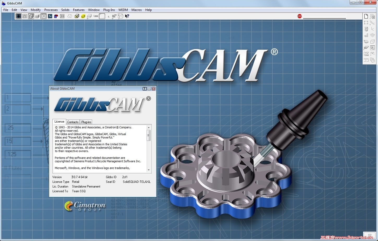Click the red and blue solid shape icon
The image size is (378, 241).
click(x=56, y=16)
